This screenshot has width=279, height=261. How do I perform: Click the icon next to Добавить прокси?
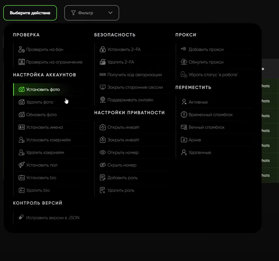click(183, 49)
